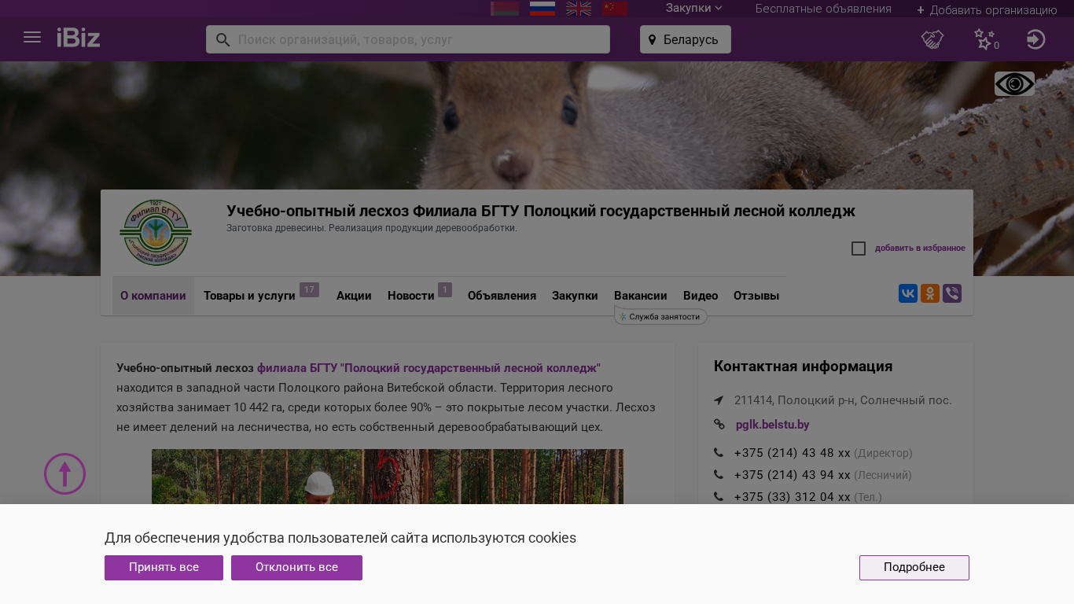Toggle the accessibility eye view mode

[x=1014, y=84]
